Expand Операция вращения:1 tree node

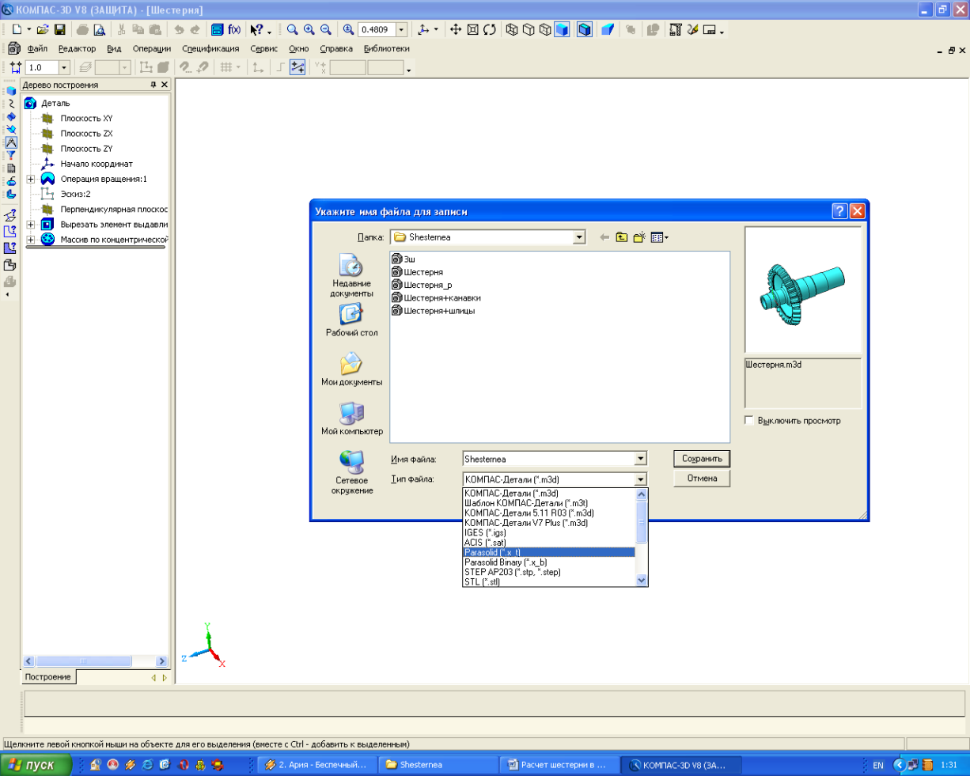click(x=31, y=179)
